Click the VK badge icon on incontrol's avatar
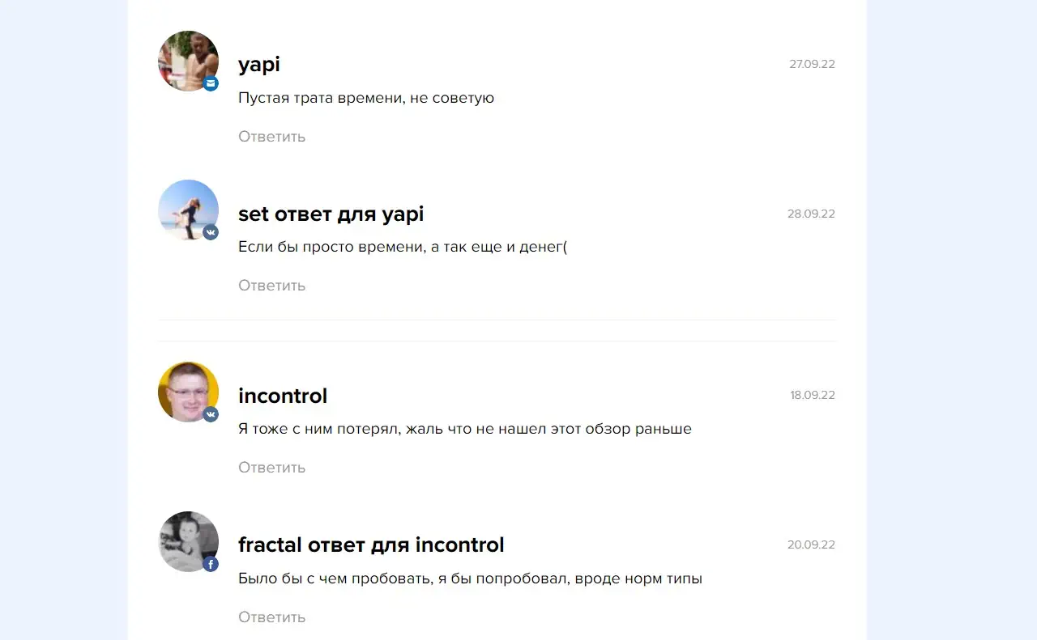This screenshot has height=640, width=1037. point(211,414)
